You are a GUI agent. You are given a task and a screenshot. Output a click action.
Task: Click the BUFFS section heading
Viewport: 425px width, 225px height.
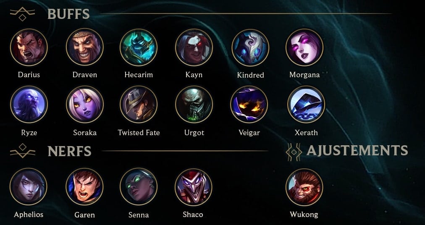click(68, 14)
